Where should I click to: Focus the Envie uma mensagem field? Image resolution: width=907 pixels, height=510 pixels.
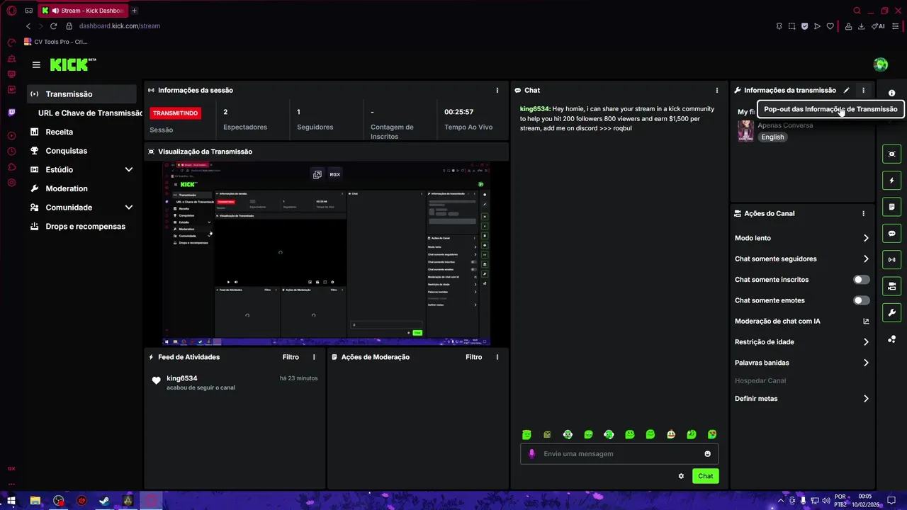[620, 454]
